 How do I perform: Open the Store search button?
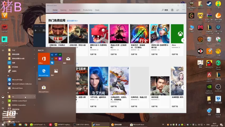click(165, 10)
